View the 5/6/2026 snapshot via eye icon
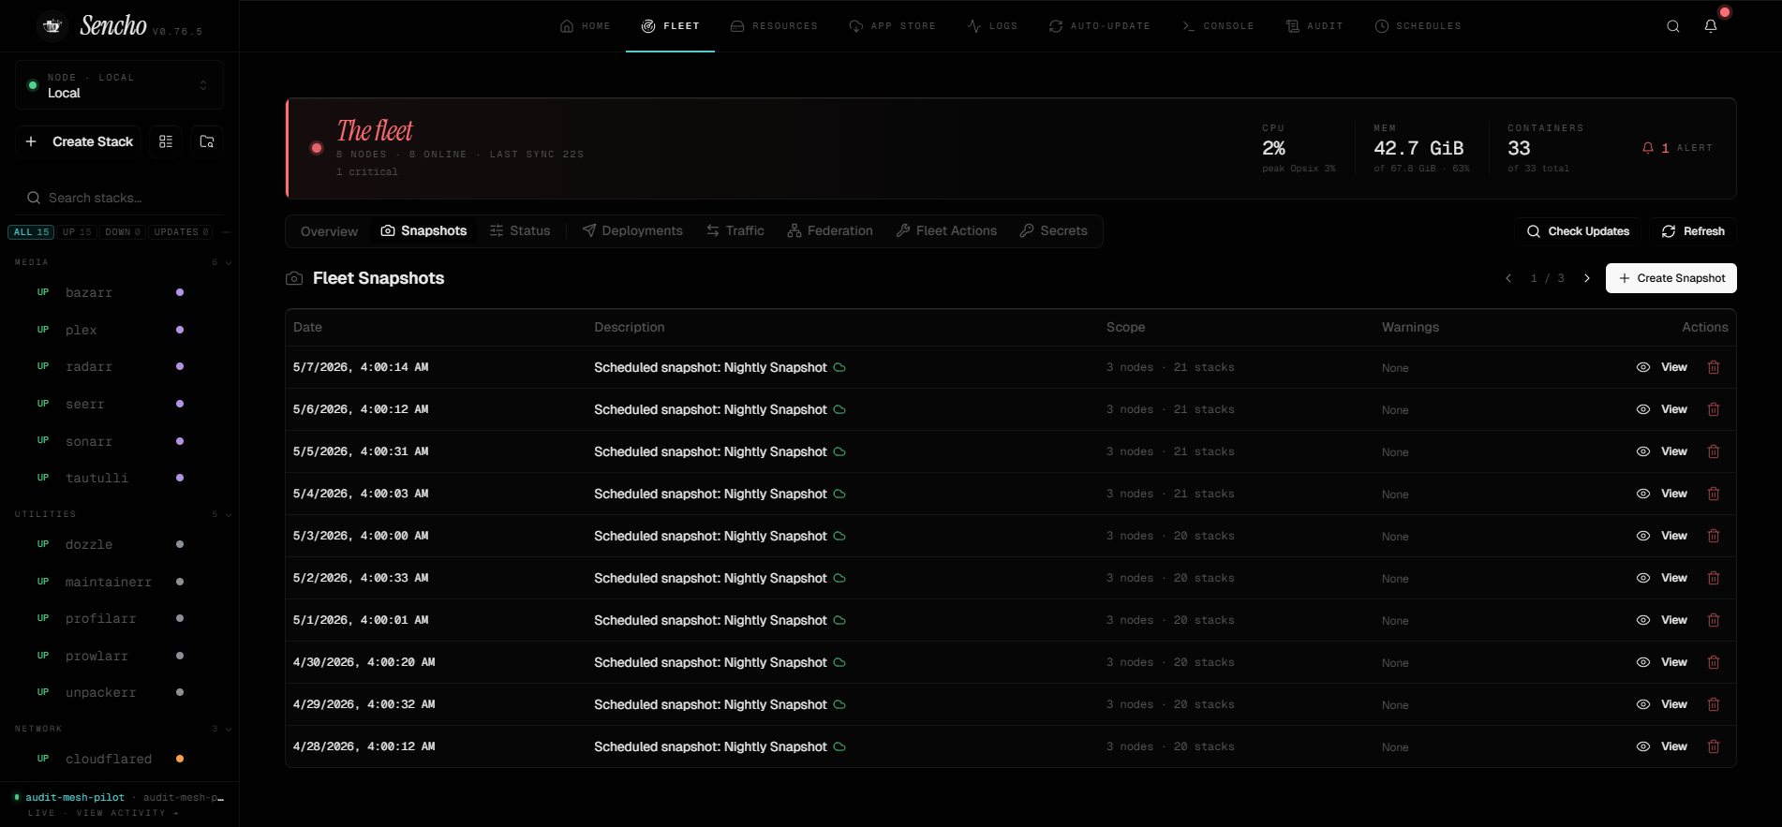This screenshot has width=1782, height=827. (1643, 409)
